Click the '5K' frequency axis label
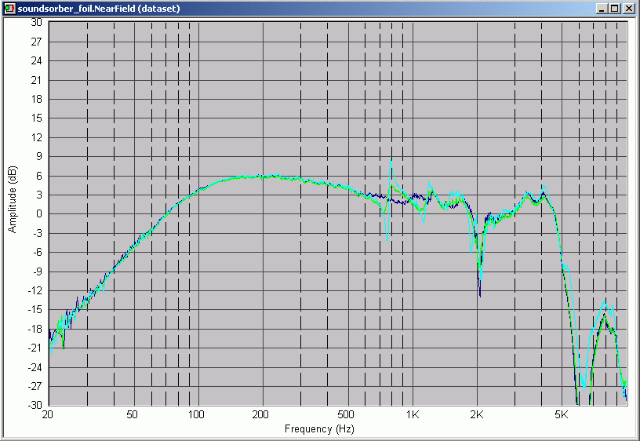 (562, 414)
